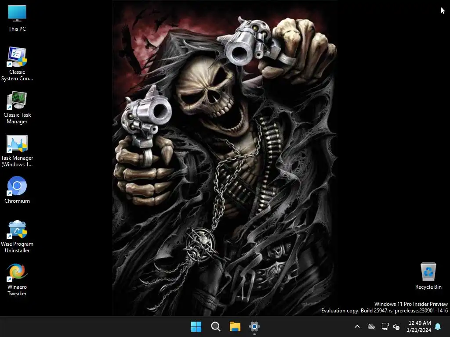Open the clock showing 12:49 AM
The height and width of the screenshot is (337, 450).
(420, 323)
